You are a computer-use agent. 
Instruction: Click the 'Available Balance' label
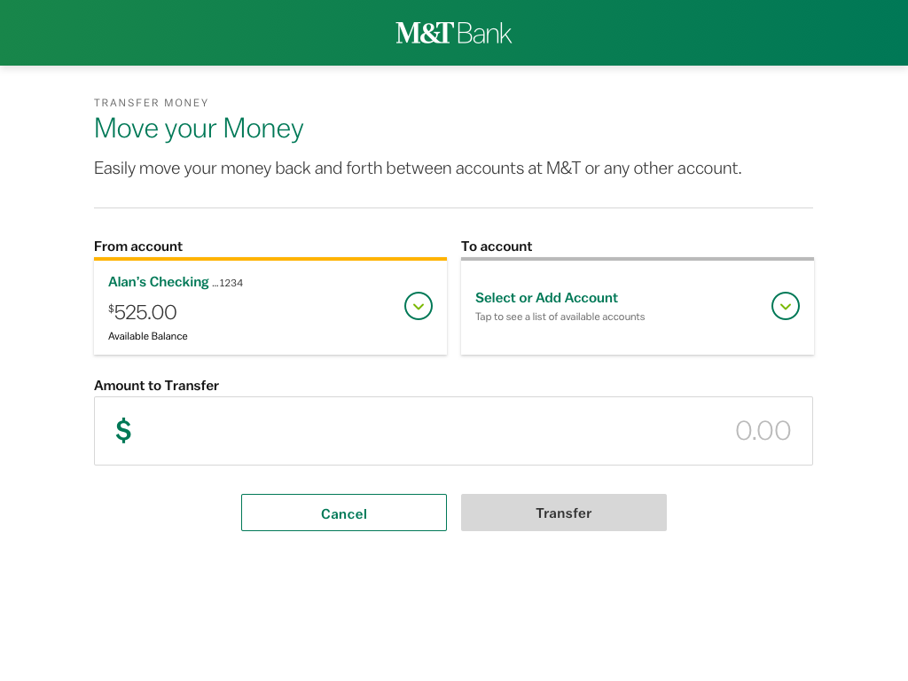(148, 336)
